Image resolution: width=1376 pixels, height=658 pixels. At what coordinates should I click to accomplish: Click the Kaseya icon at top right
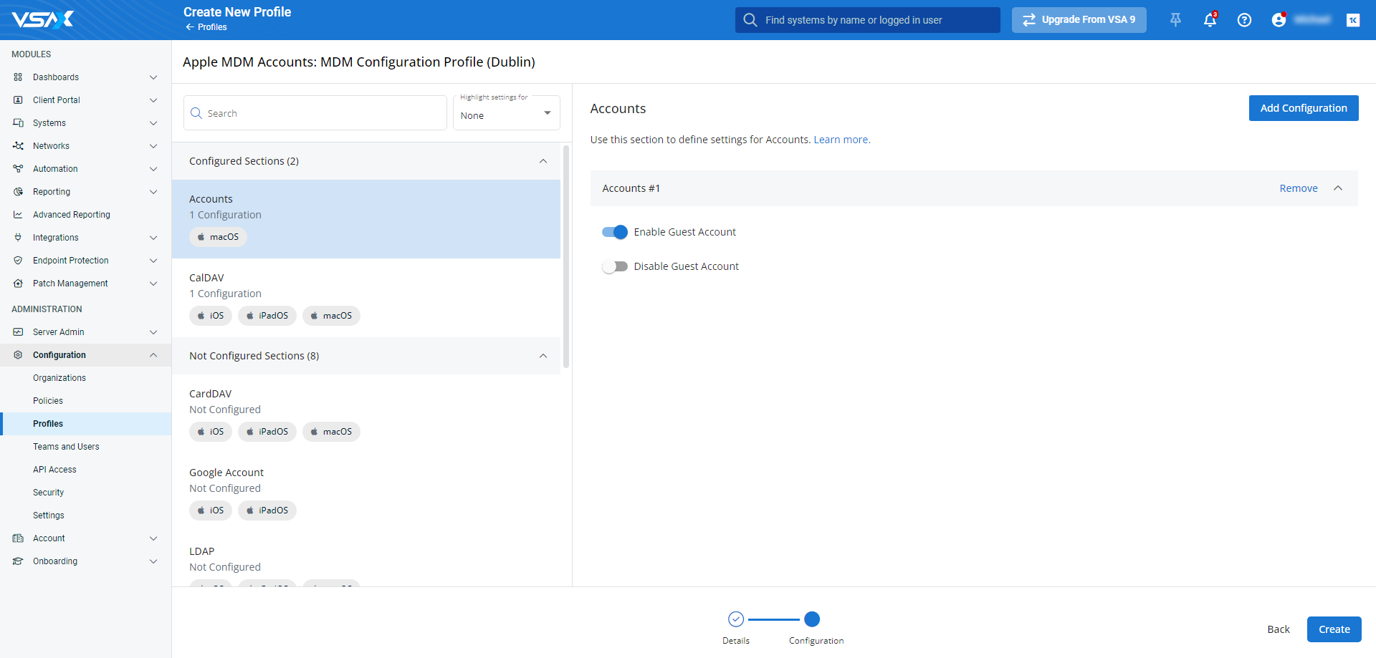[x=1353, y=20]
